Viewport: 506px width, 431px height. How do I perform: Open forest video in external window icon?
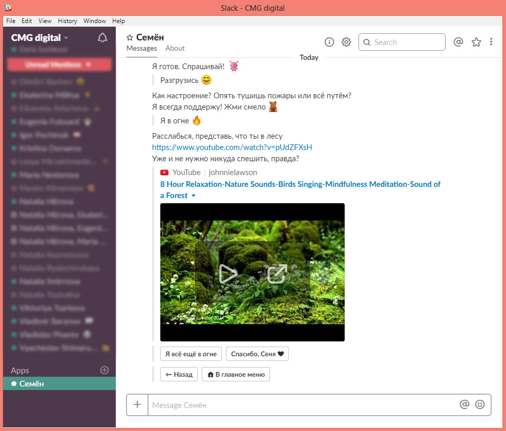(277, 274)
